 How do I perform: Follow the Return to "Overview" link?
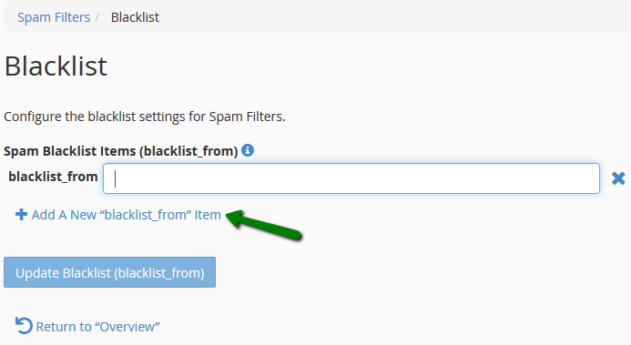[87, 327]
